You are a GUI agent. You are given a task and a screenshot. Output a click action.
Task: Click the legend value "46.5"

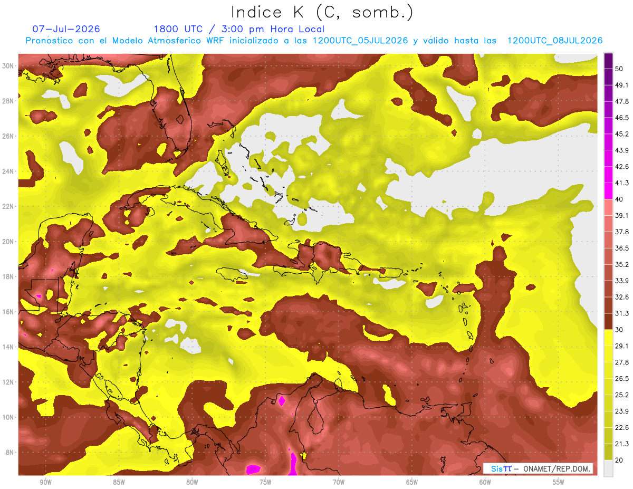tap(622, 118)
